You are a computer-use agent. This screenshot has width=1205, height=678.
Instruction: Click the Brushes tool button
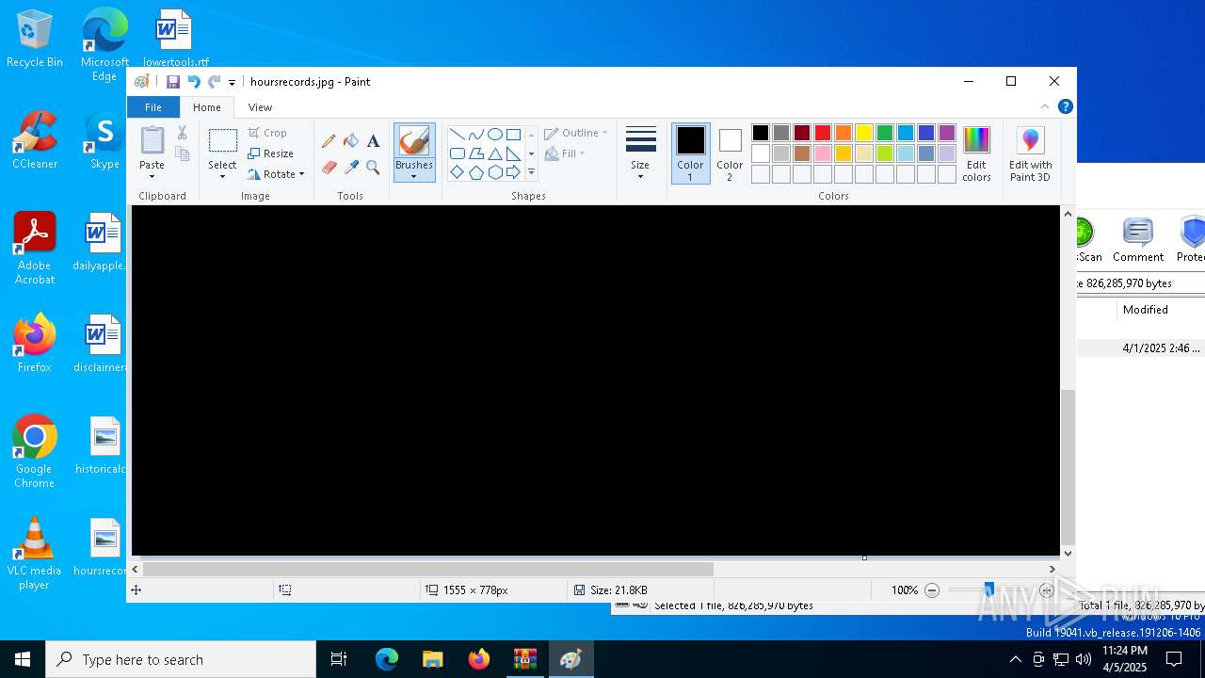tap(414, 142)
